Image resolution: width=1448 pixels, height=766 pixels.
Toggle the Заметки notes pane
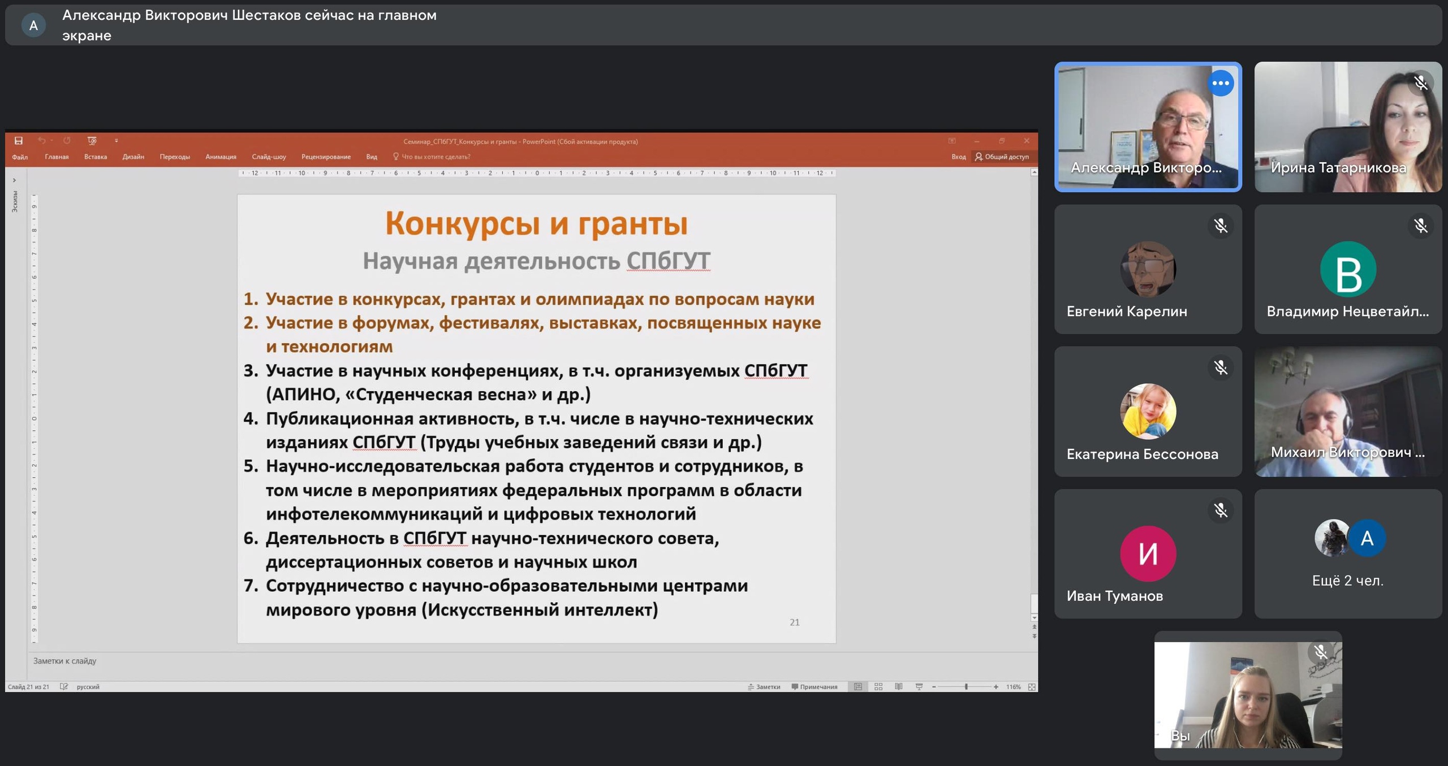click(x=764, y=686)
